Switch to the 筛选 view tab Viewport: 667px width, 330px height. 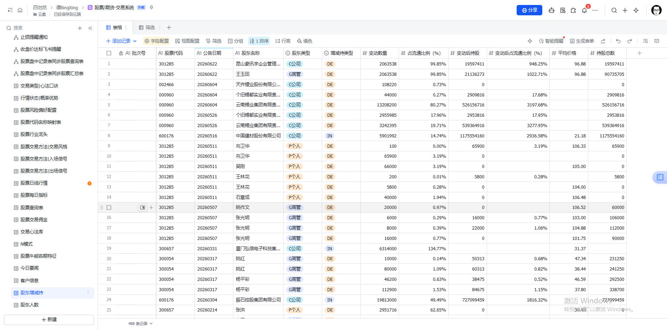pos(147,27)
